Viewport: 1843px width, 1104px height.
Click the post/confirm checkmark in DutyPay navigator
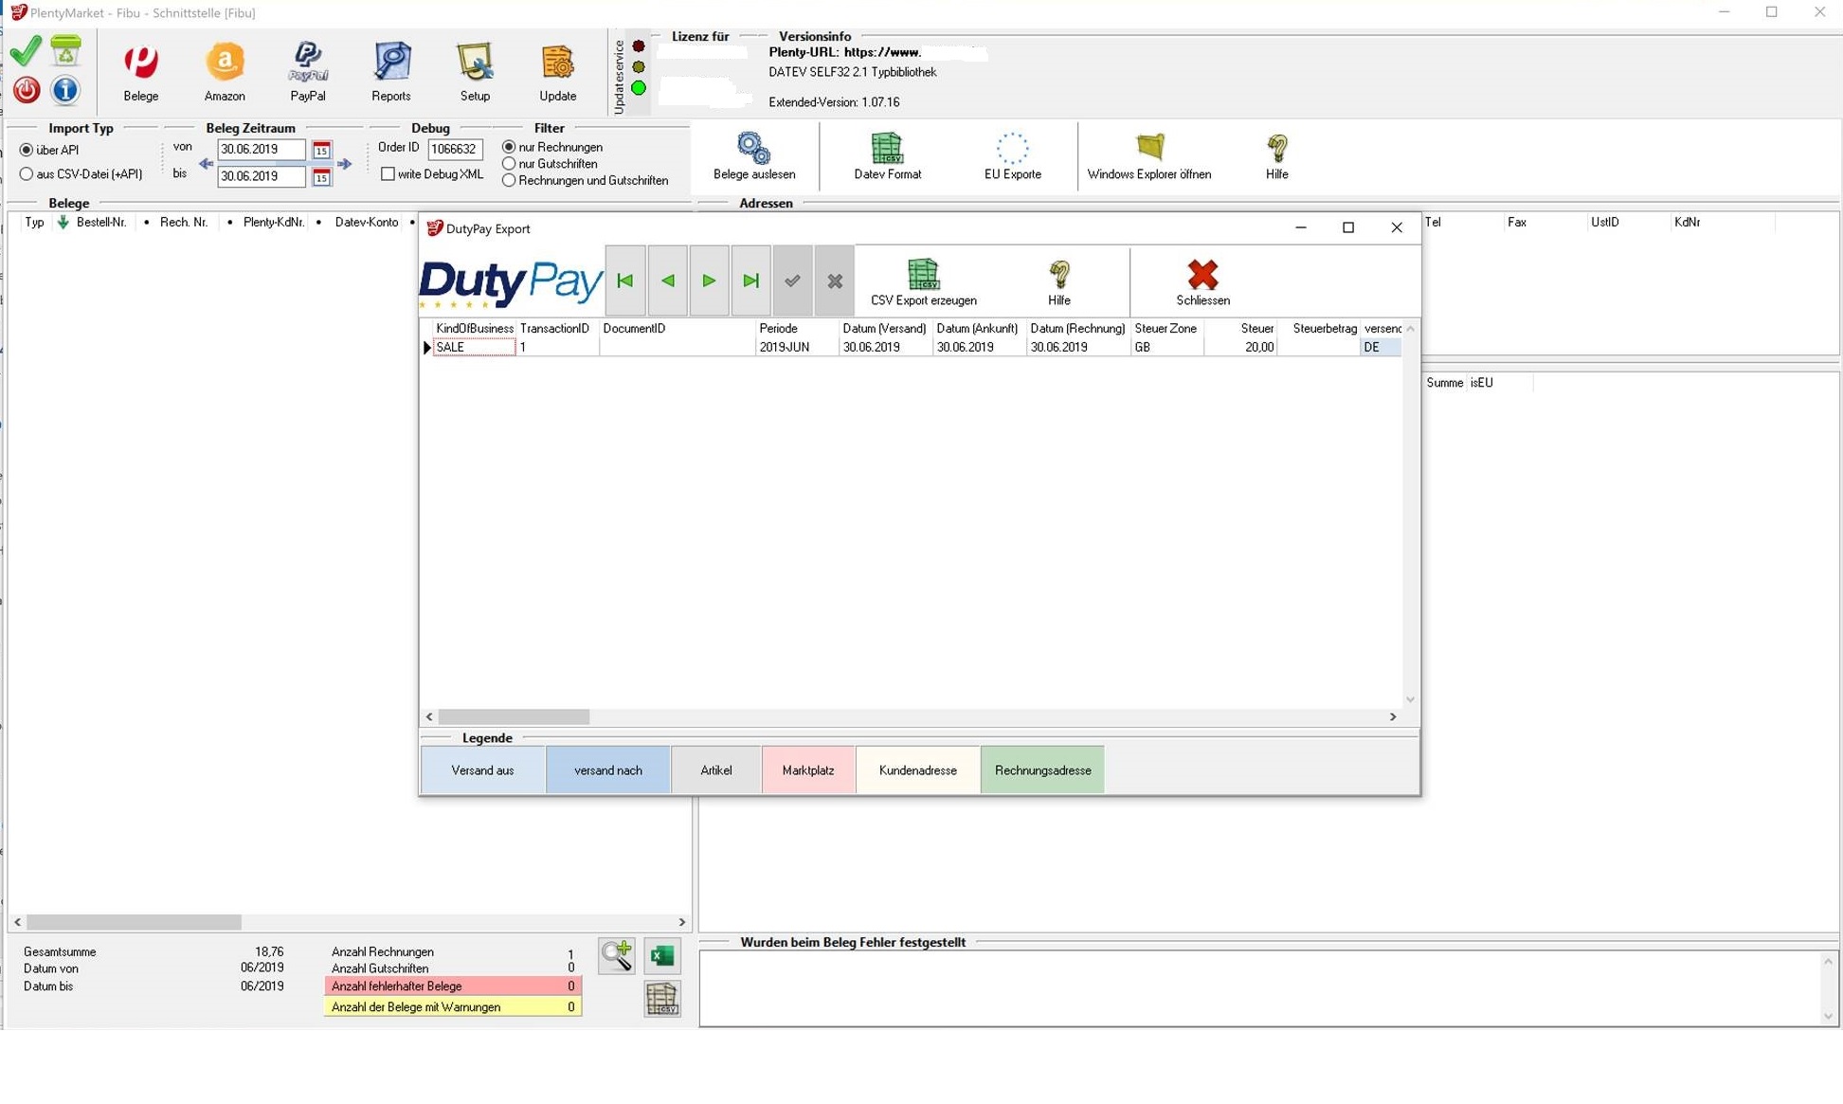(792, 281)
